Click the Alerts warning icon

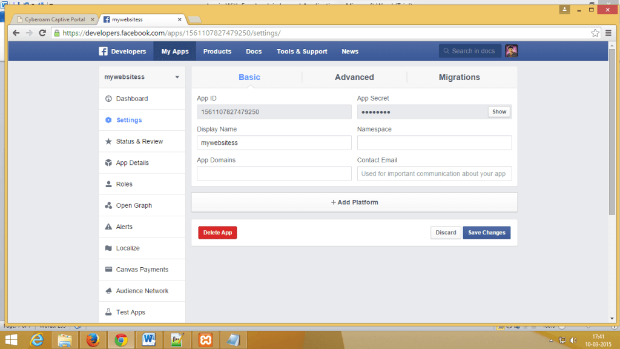tap(108, 227)
